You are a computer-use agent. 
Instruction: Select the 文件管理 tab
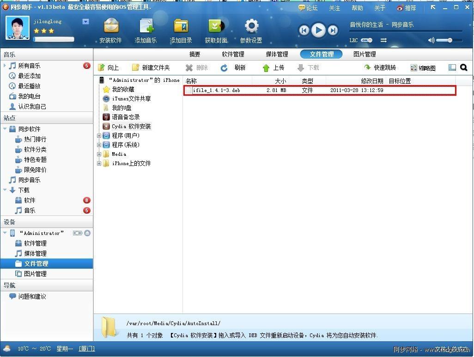322,54
